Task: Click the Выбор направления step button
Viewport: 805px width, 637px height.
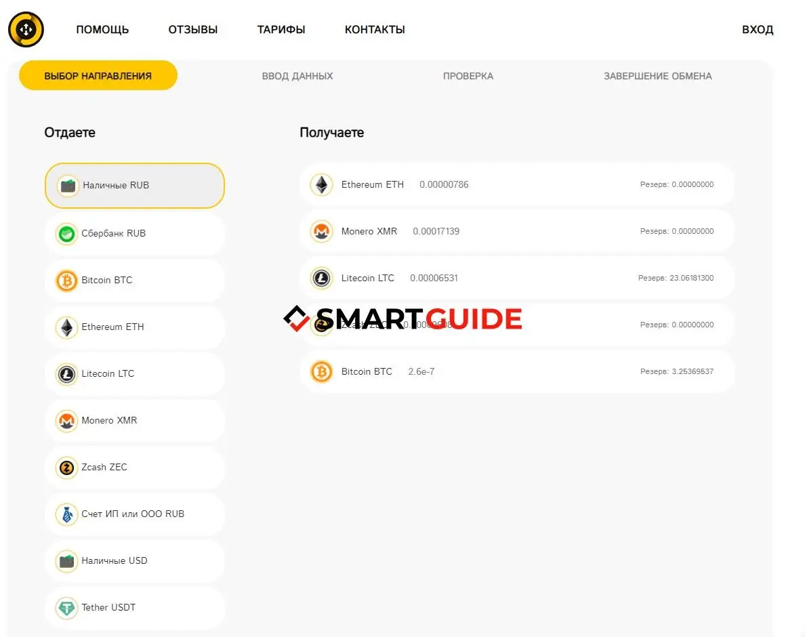Action: pos(98,76)
